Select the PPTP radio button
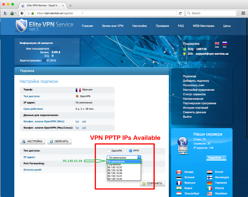 pos(130,151)
